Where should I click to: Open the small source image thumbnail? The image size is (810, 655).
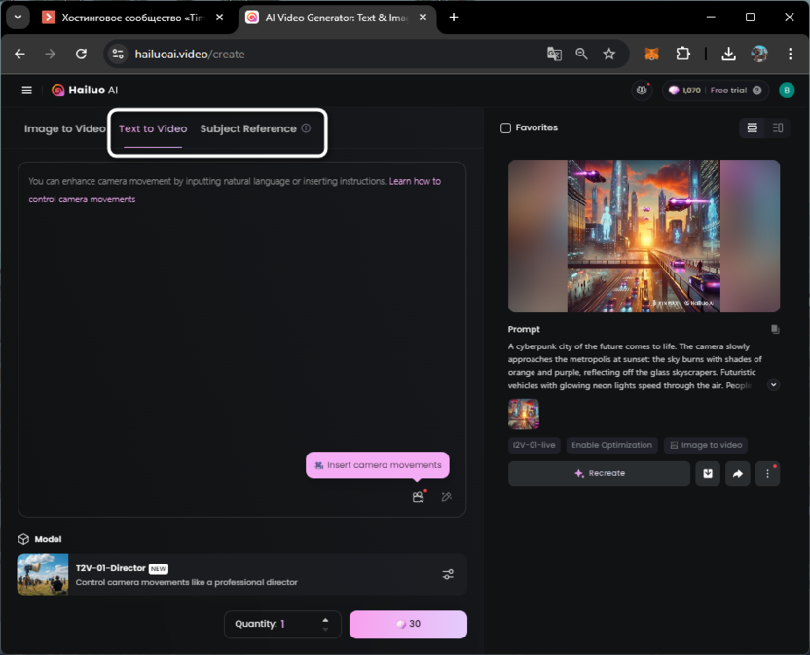524,414
